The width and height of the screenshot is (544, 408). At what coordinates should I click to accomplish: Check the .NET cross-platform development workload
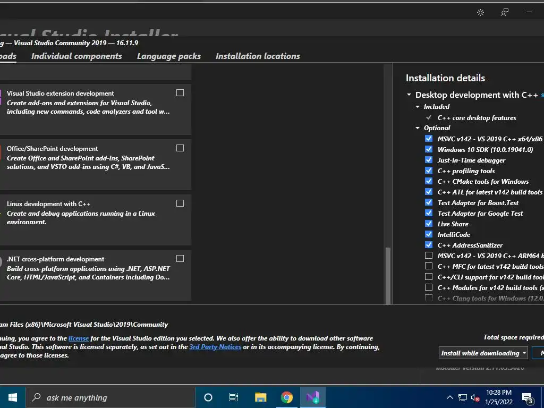click(180, 259)
